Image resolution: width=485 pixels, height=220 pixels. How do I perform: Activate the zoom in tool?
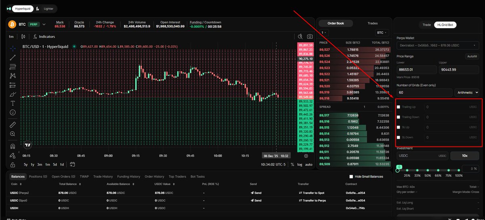point(13,134)
